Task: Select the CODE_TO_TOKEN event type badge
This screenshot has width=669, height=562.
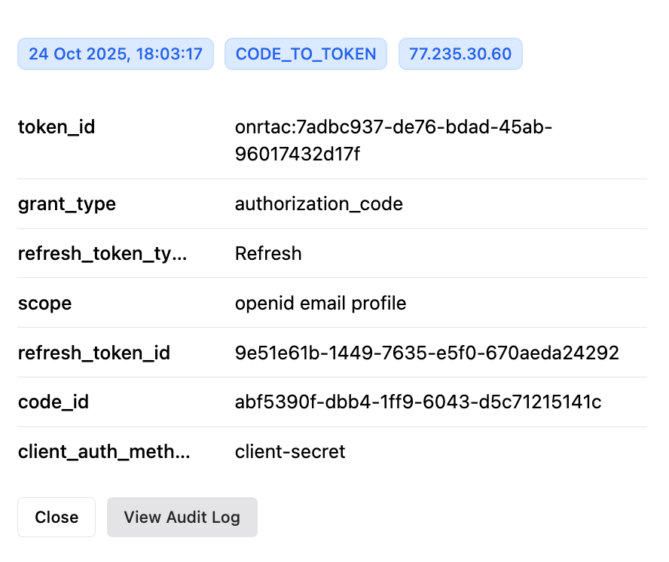Action: click(x=306, y=54)
